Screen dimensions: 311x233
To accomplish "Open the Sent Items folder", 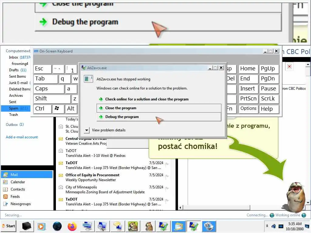I will [x=17, y=76].
